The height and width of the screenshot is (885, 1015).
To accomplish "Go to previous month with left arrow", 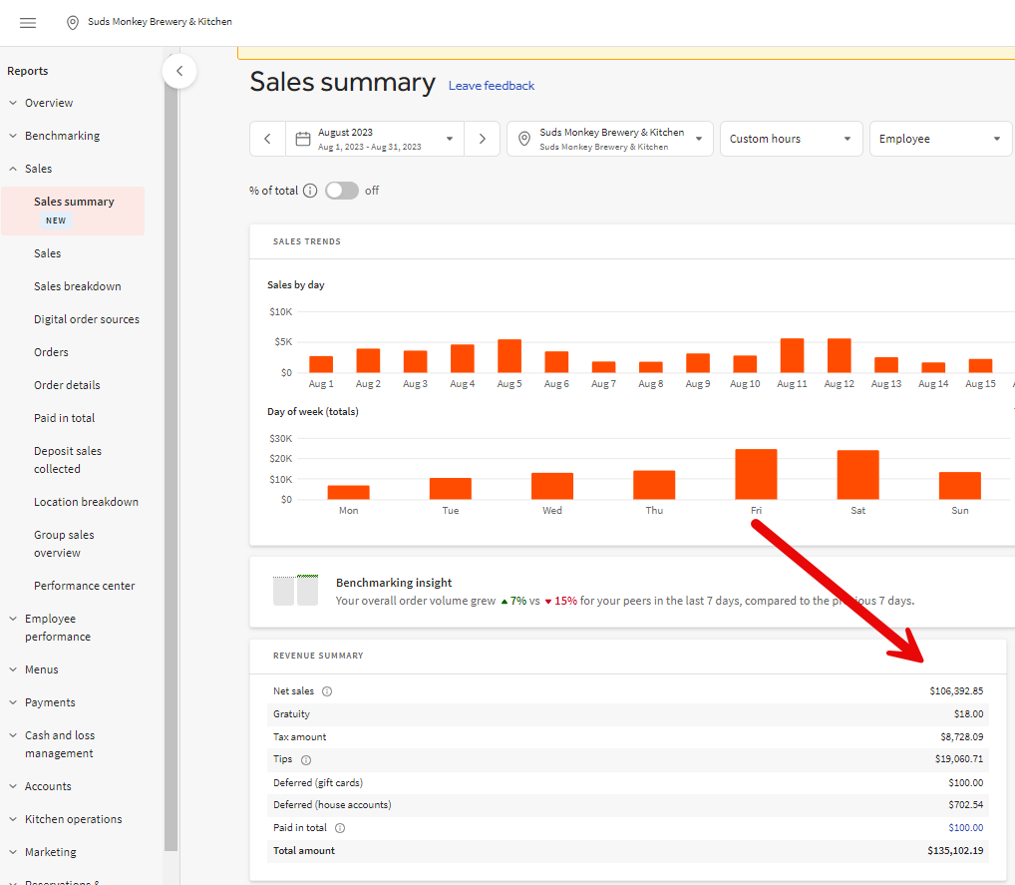I will (x=267, y=139).
